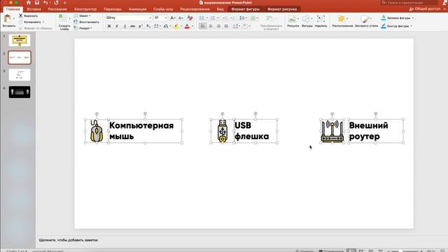Open the Конструктор tab
448x252 pixels.
85,9
